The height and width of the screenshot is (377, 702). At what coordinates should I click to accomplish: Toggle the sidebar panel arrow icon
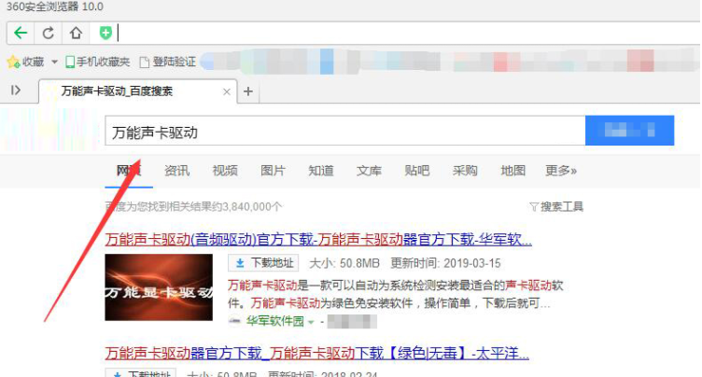16,91
